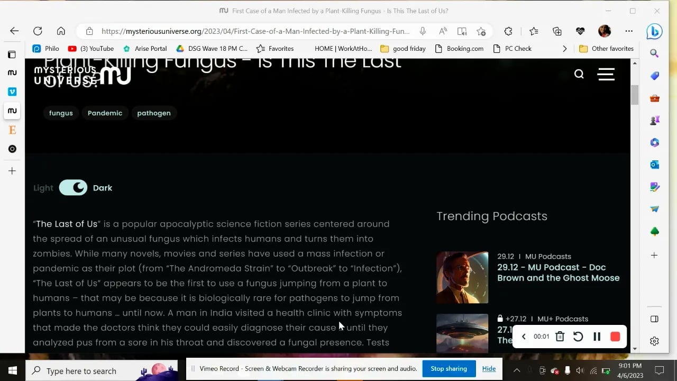The width and height of the screenshot is (677, 381).
Task: Open the Favorites bookmark on bookmarks bar
Action: [275, 49]
